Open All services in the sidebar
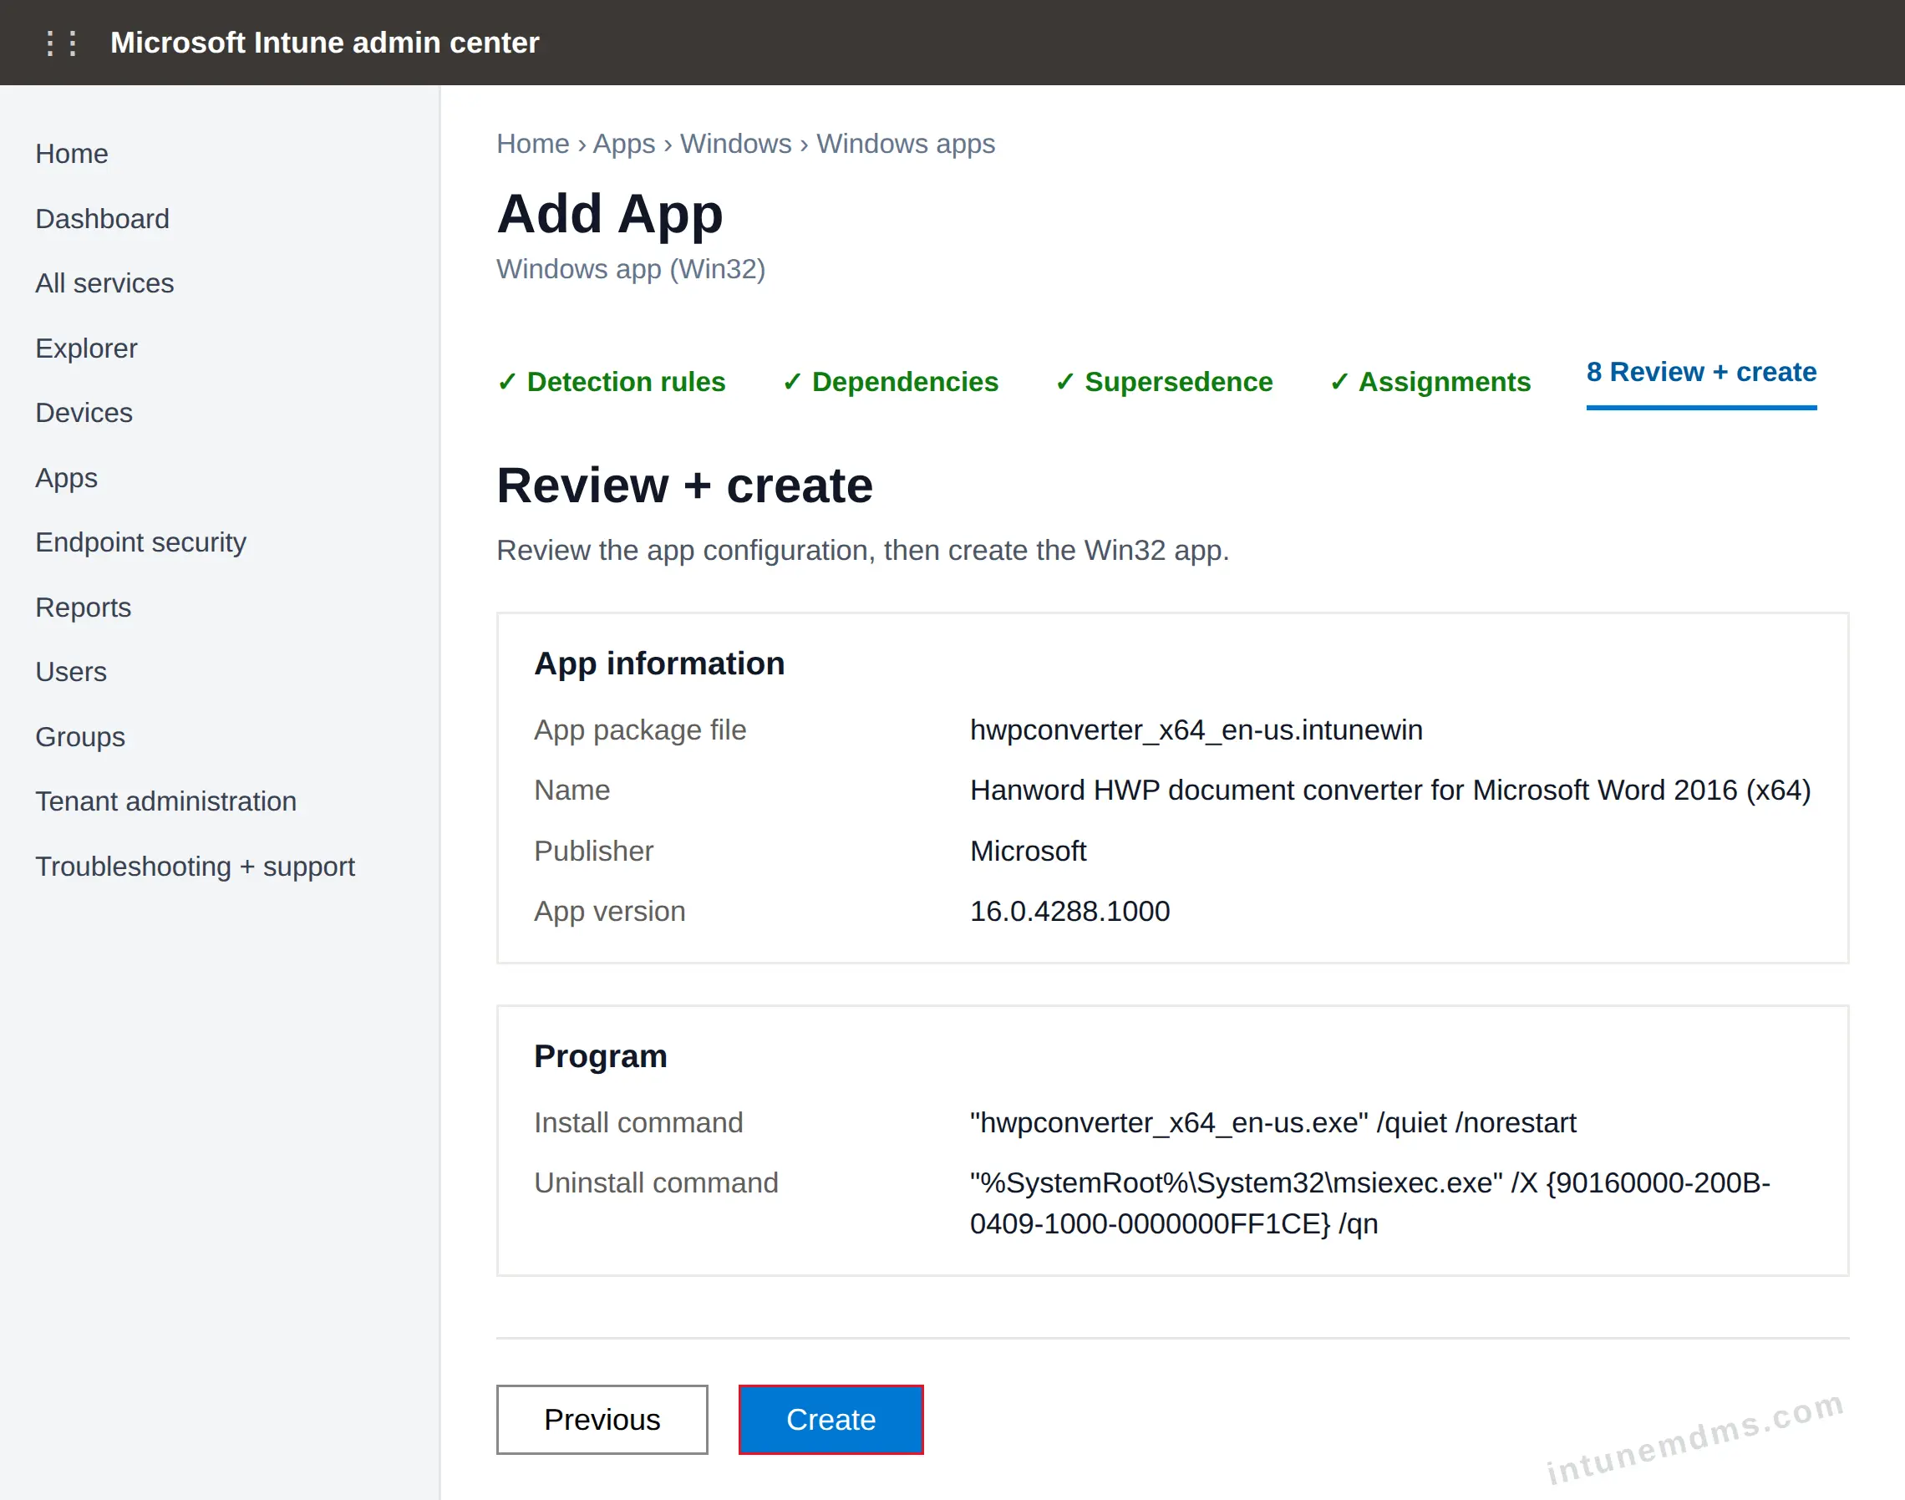 click(104, 282)
